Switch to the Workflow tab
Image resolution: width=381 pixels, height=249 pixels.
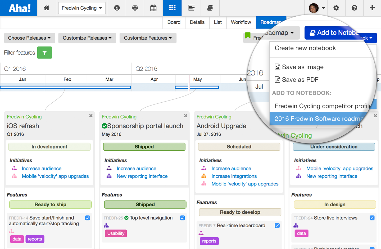[x=241, y=22]
